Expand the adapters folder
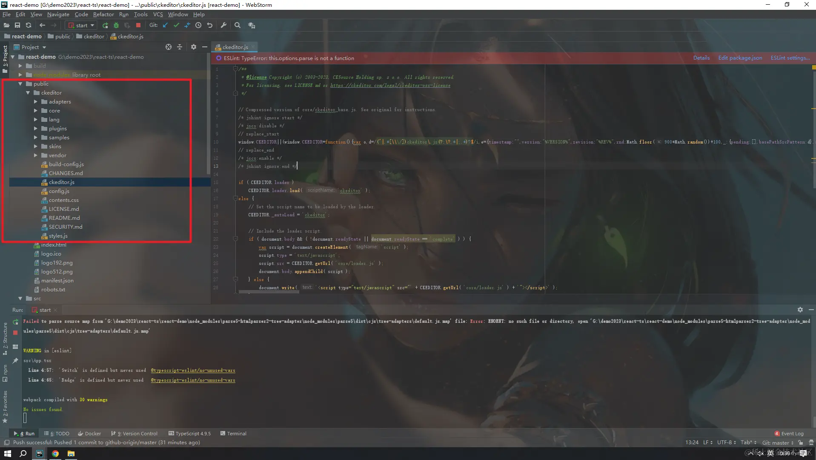816x460 pixels. coord(36,102)
